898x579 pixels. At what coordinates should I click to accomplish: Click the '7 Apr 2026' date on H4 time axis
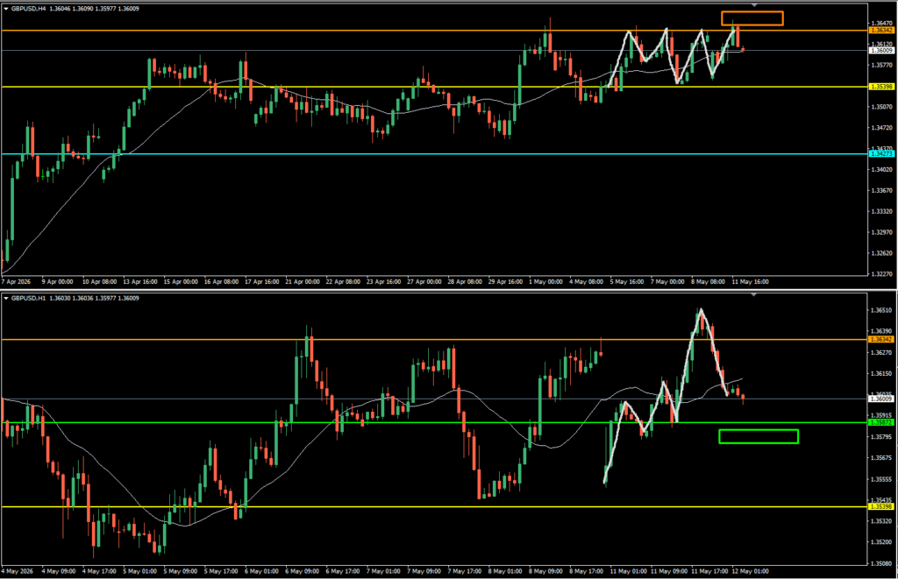[x=16, y=281]
